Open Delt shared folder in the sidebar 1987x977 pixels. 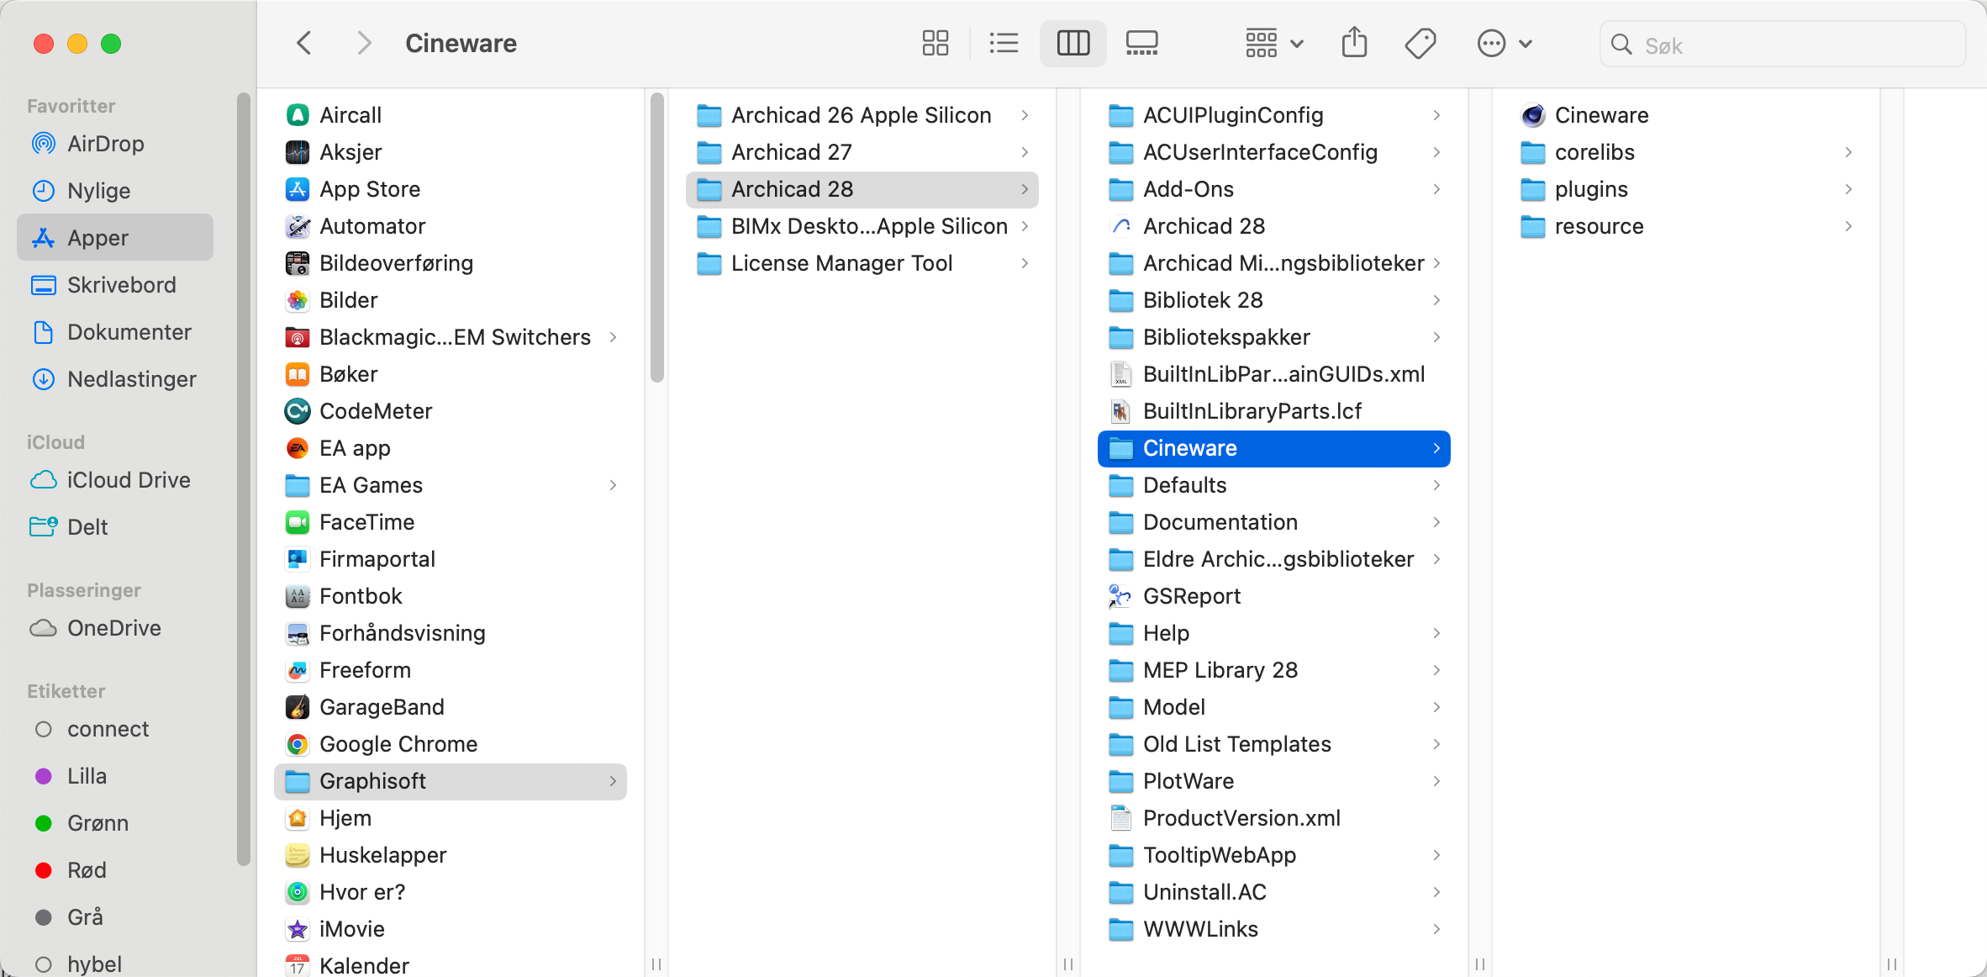(x=115, y=527)
